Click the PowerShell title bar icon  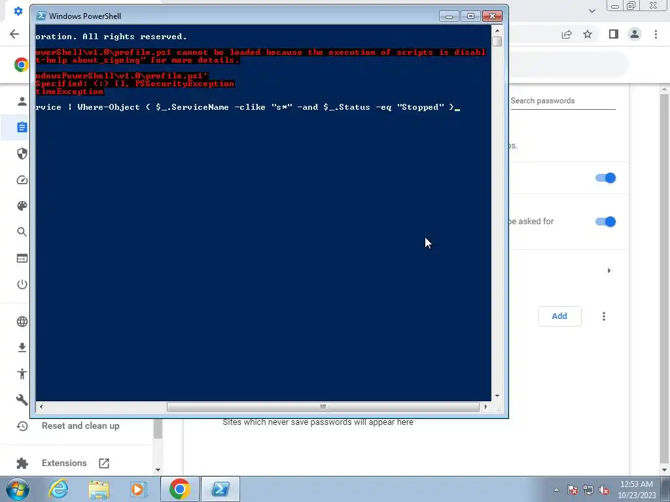[x=41, y=16]
